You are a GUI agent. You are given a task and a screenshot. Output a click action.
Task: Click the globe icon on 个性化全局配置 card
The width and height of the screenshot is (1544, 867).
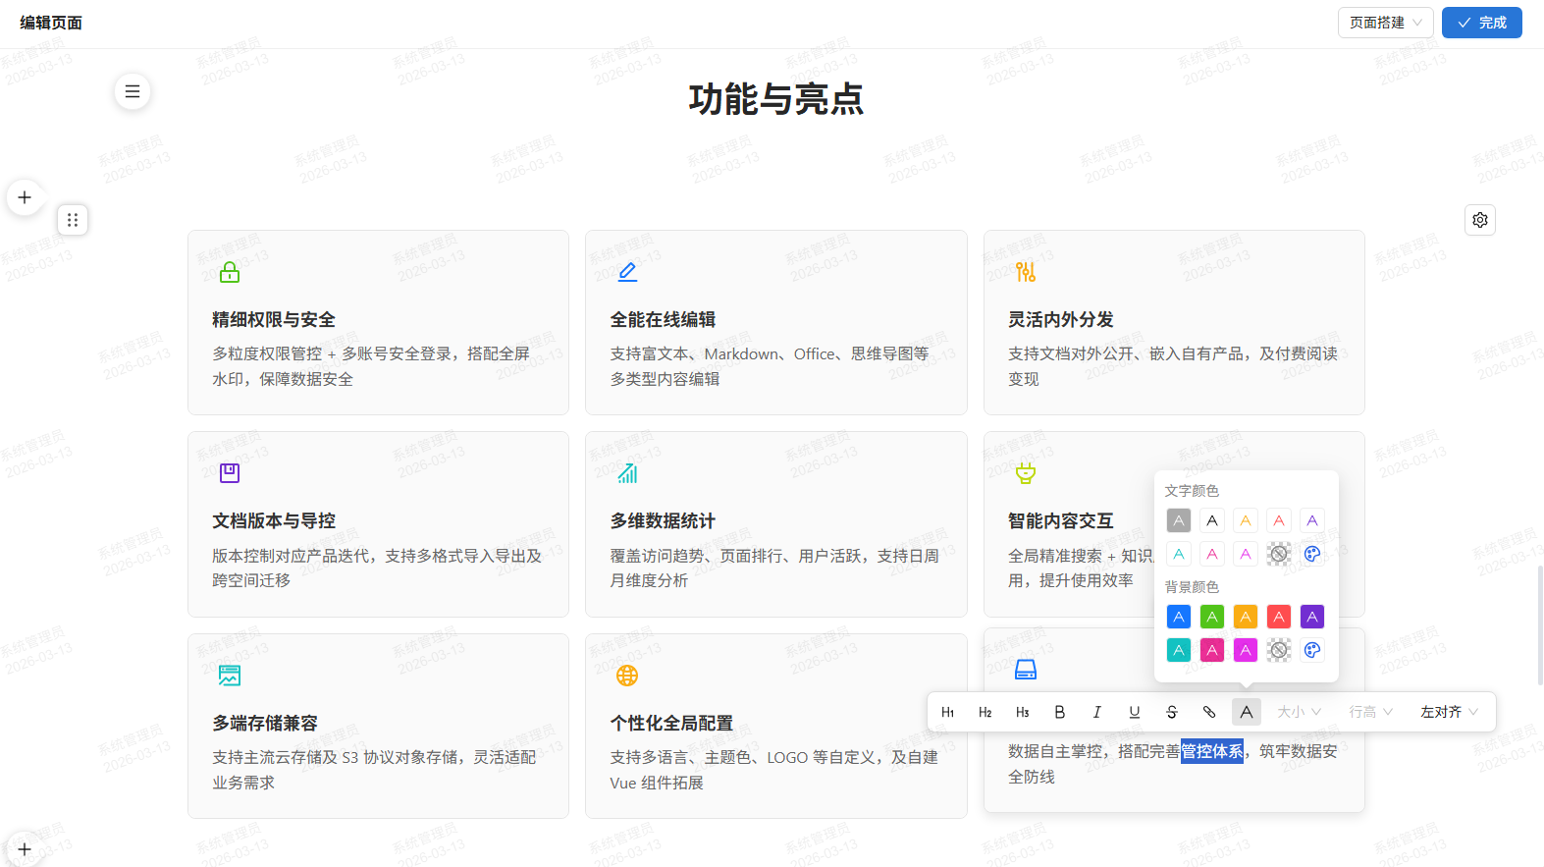[x=627, y=676]
